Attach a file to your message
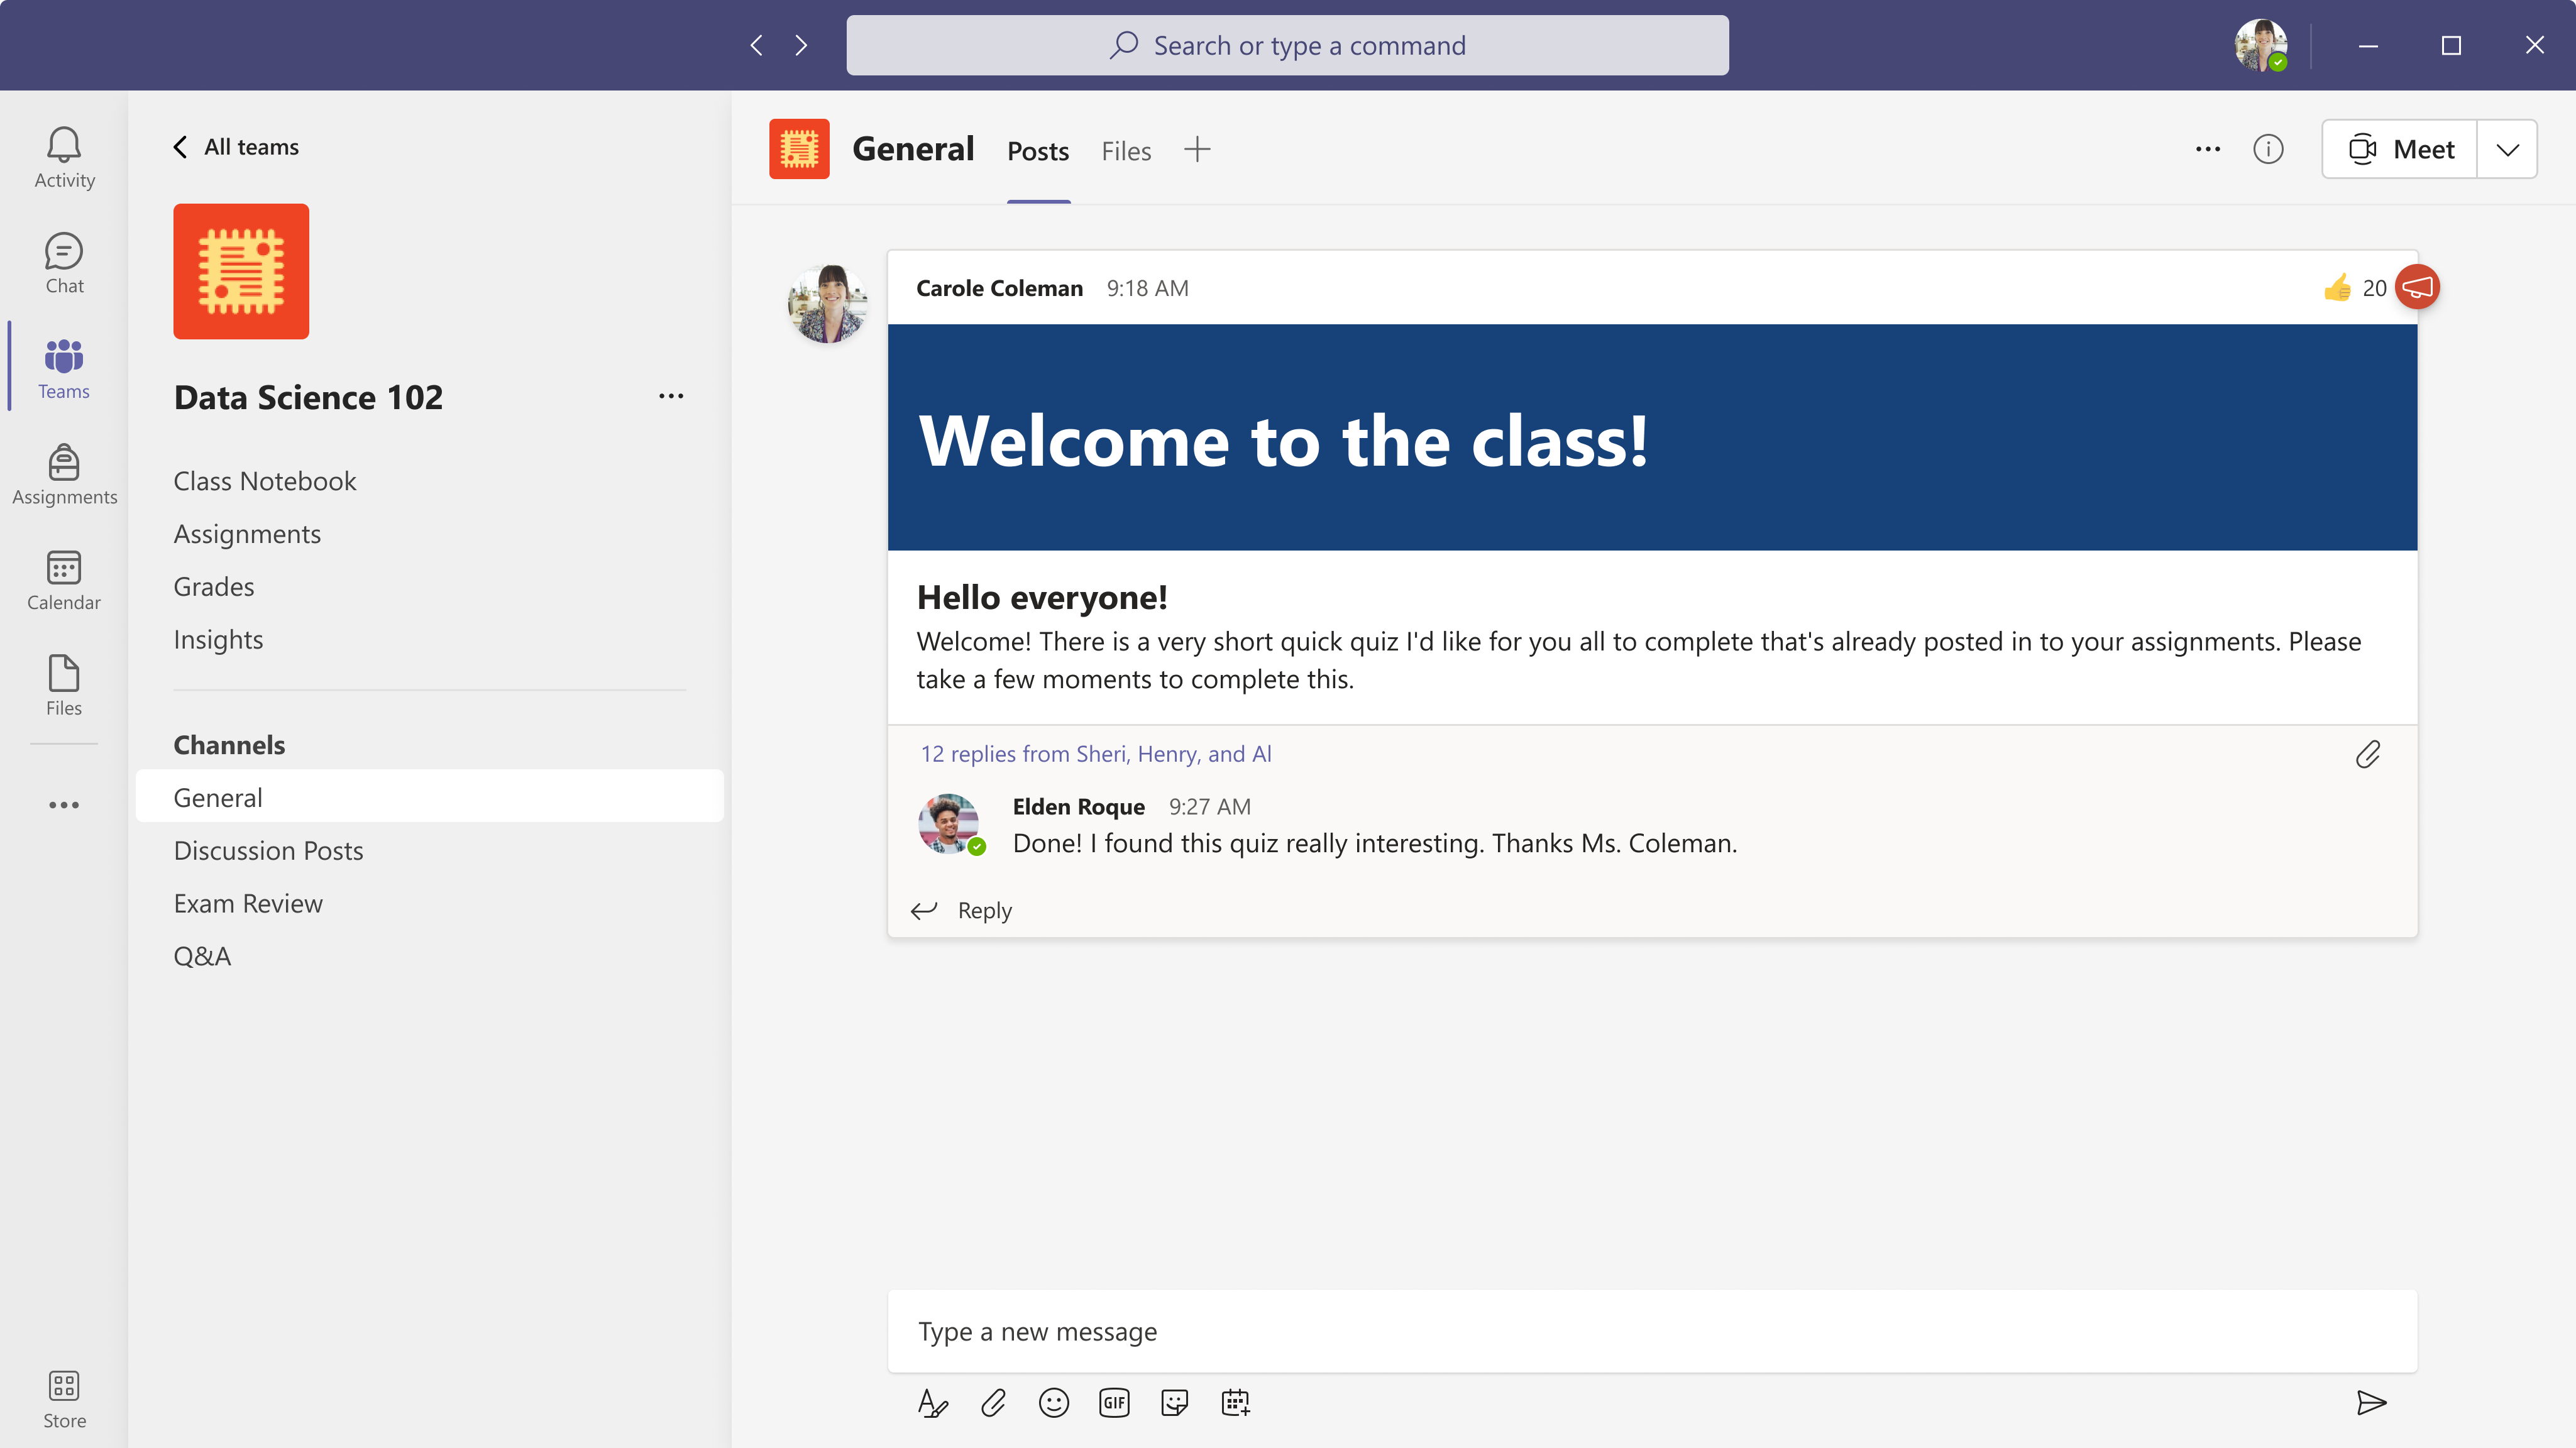 coord(993,1402)
